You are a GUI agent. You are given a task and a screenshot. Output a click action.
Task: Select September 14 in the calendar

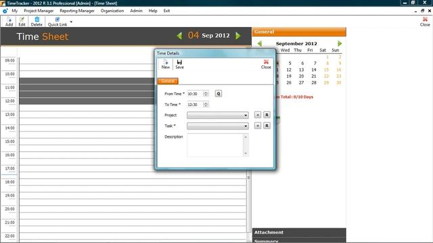click(x=314, y=70)
